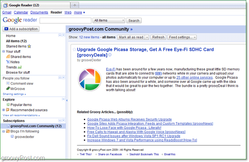Select the Google Reader (12) browser tab
The height and width of the screenshot is (162, 249).
pyautogui.click(x=36, y=5)
